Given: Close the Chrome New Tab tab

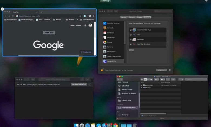Looking at the screenshot, I should (37, 12).
